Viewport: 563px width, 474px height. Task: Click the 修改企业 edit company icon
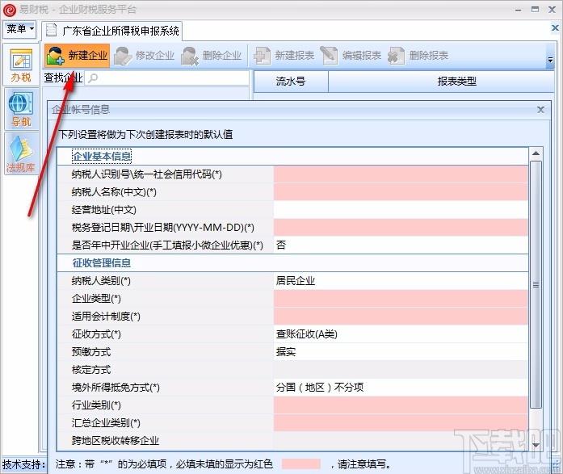123,56
